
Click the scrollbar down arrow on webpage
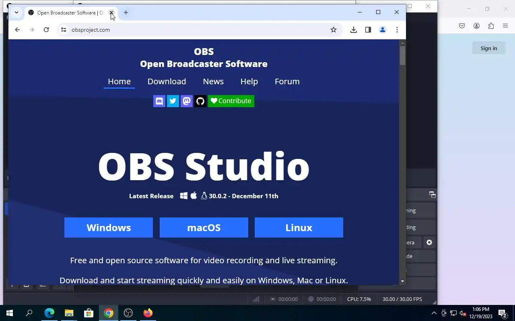tap(402, 281)
